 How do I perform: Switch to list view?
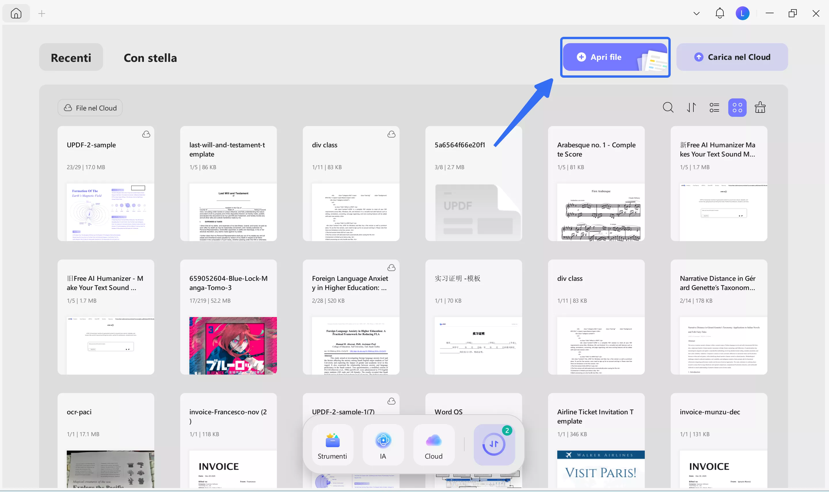point(714,107)
